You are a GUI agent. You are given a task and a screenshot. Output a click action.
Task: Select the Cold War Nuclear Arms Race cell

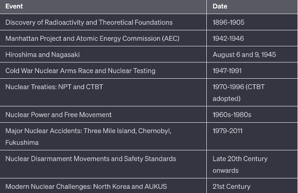[x=80, y=71]
